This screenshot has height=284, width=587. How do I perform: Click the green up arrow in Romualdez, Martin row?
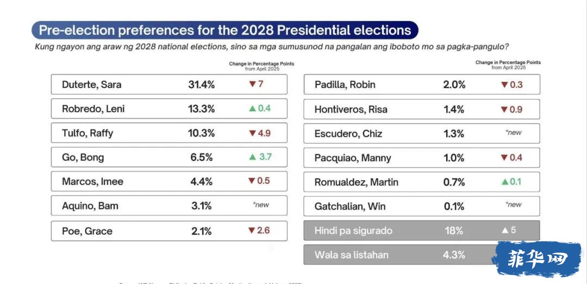505,182
